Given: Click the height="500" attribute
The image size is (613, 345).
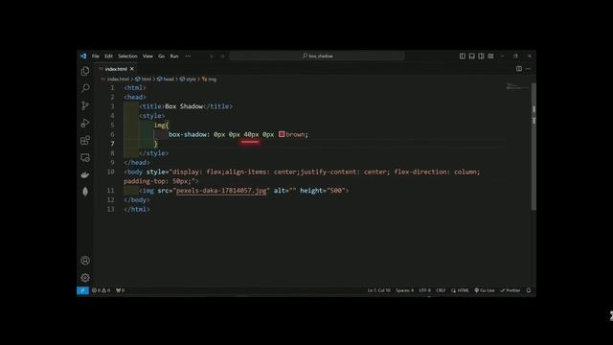Looking at the screenshot, I should pyautogui.click(x=323, y=191).
